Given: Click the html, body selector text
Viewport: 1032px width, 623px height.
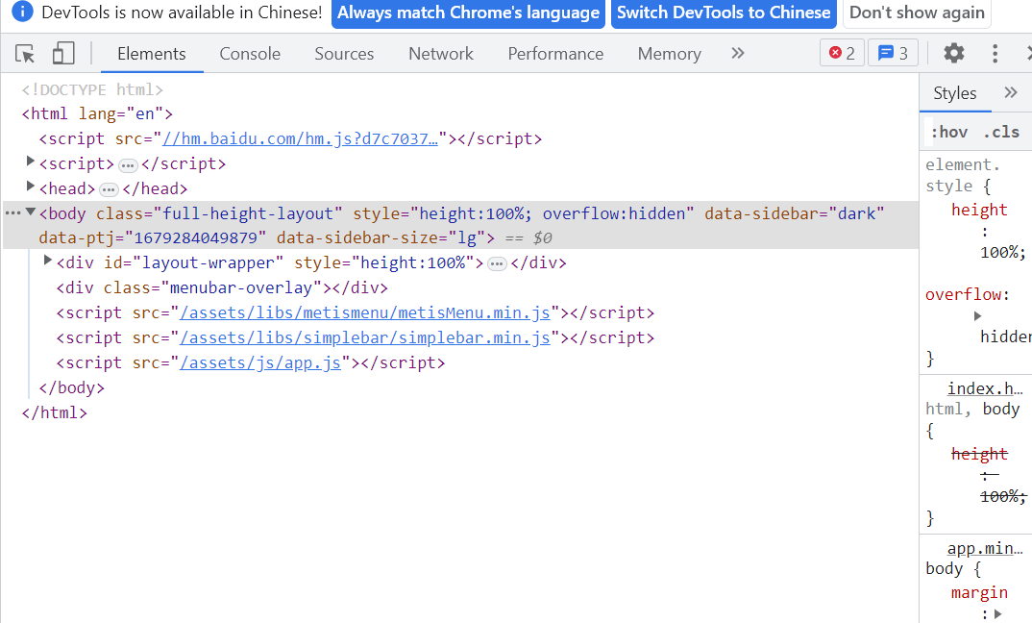Looking at the screenshot, I should tap(972, 409).
